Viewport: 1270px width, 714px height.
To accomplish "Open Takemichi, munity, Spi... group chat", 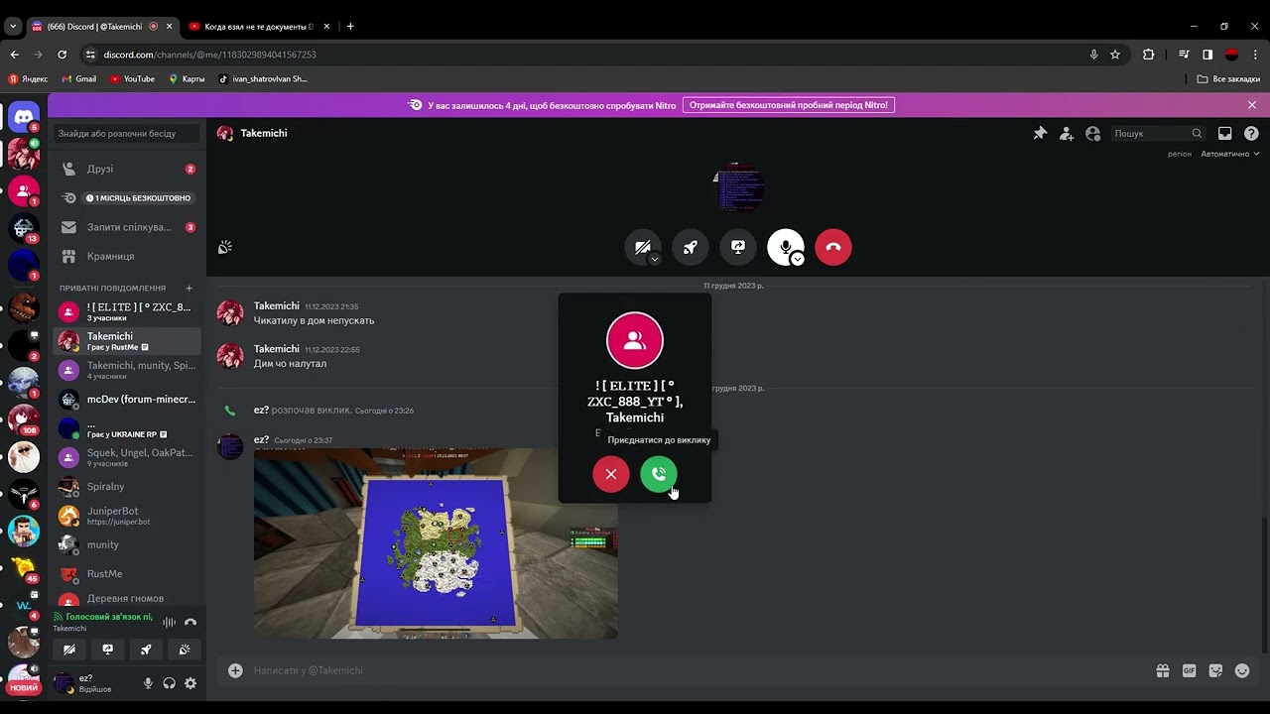I will (x=127, y=370).
